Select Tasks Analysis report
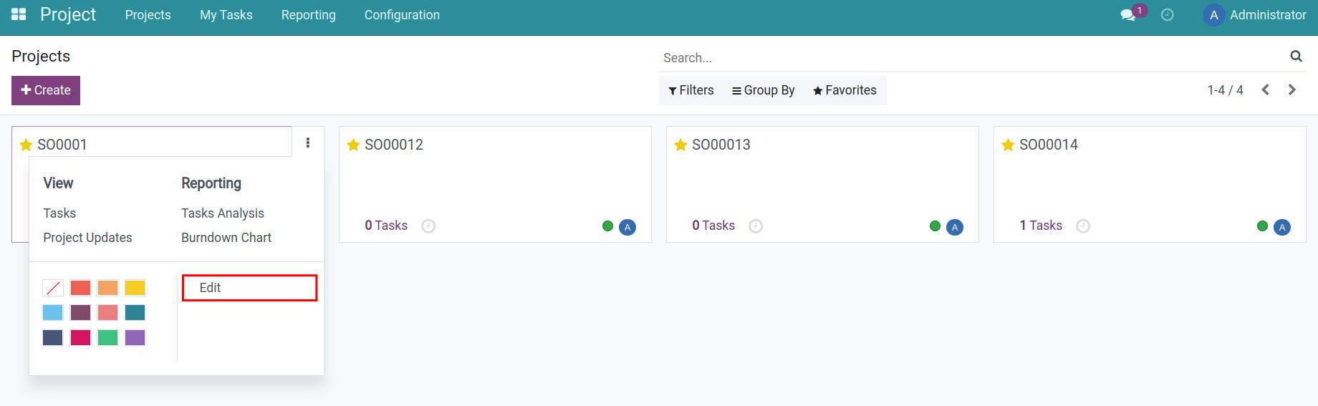The width and height of the screenshot is (1318, 406). tap(223, 213)
